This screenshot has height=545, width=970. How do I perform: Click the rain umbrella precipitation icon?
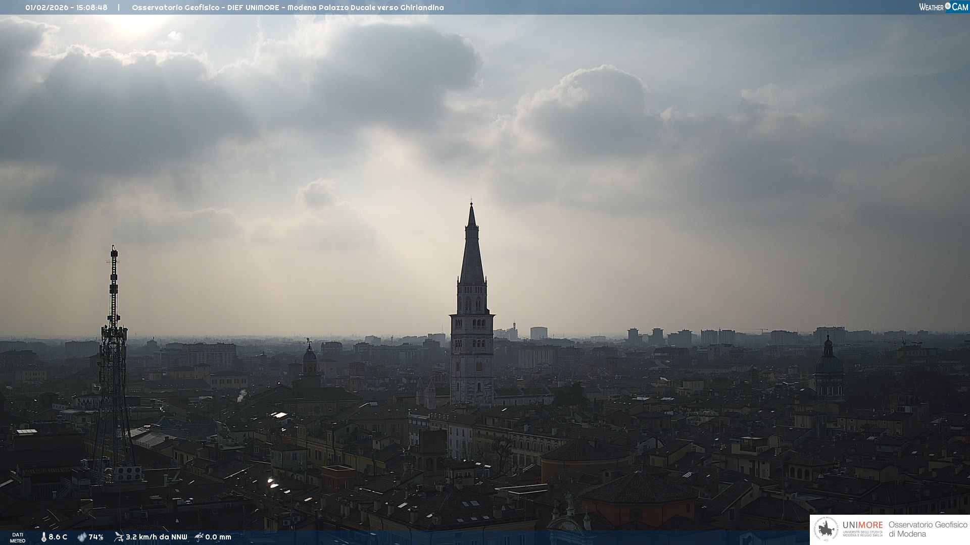[x=199, y=537]
